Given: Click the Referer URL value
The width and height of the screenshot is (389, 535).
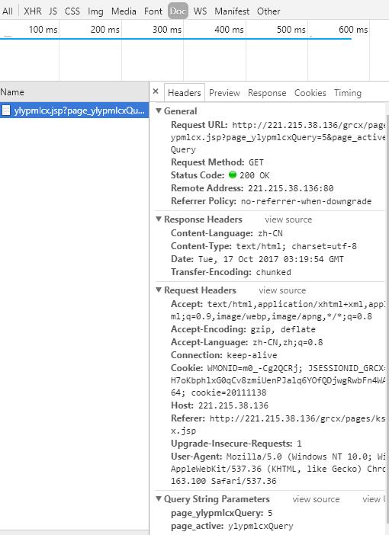Looking at the screenshot, I should click(x=278, y=424).
